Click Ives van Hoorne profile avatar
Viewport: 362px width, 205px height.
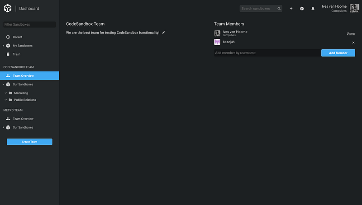pyautogui.click(x=354, y=8)
